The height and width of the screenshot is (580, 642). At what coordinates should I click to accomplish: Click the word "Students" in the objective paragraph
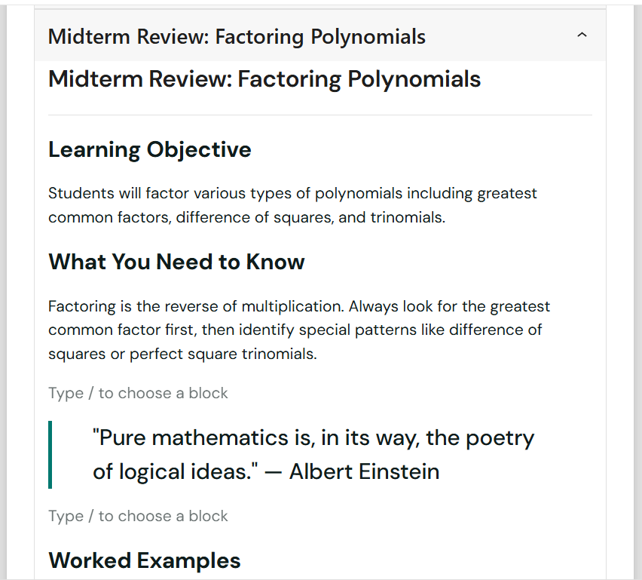click(81, 193)
